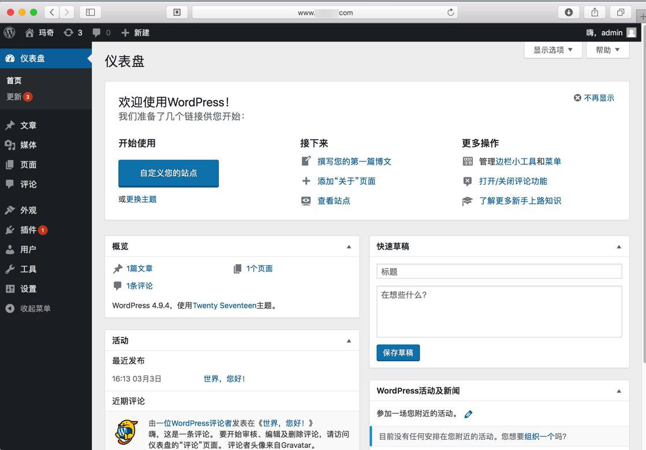Screen dimensions: 646x450
Task: Open 添加“关于”页面 link
Action: pos(346,181)
